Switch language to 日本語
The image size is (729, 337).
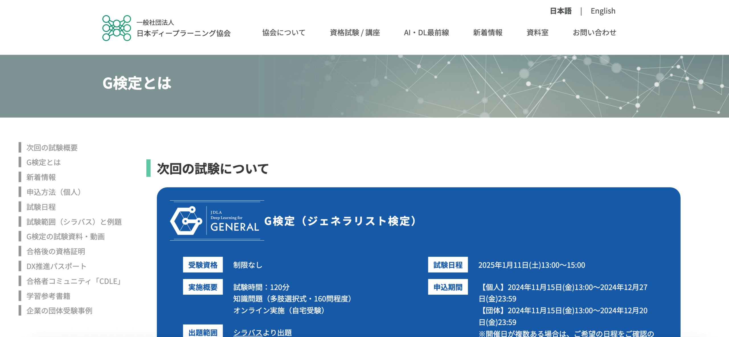coord(560,11)
